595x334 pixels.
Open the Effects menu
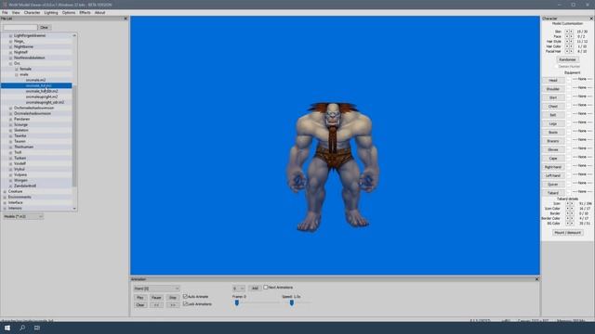[x=85, y=12]
